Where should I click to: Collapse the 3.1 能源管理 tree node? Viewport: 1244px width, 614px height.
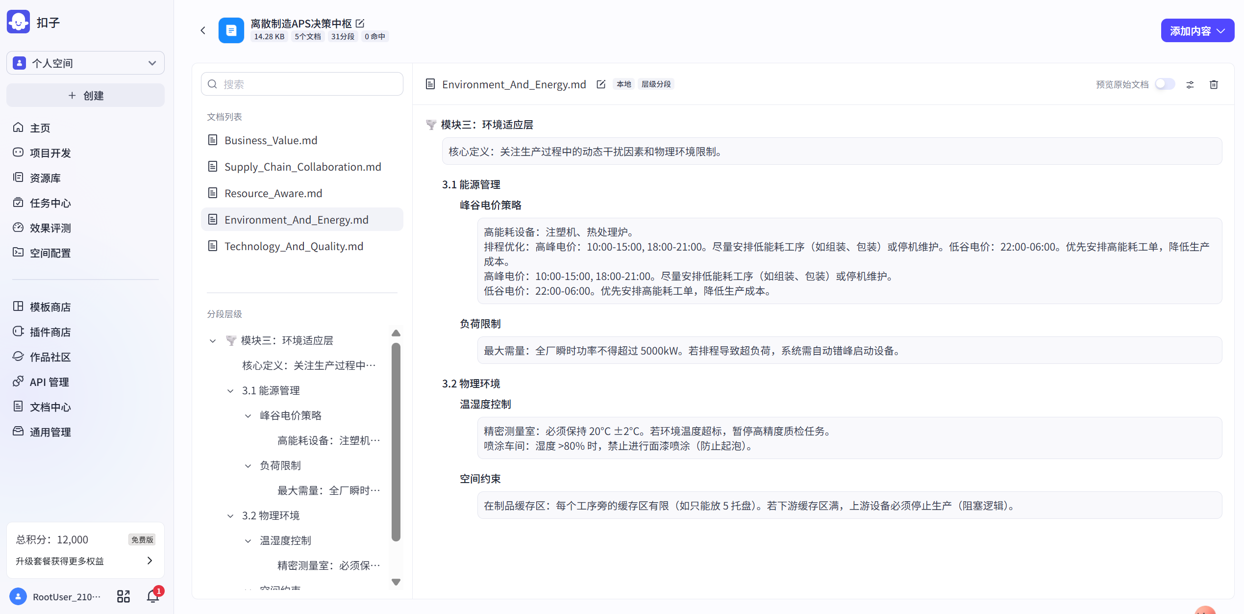tap(230, 391)
